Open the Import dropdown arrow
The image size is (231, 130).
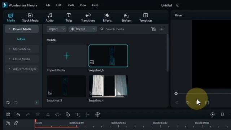pos(64,29)
